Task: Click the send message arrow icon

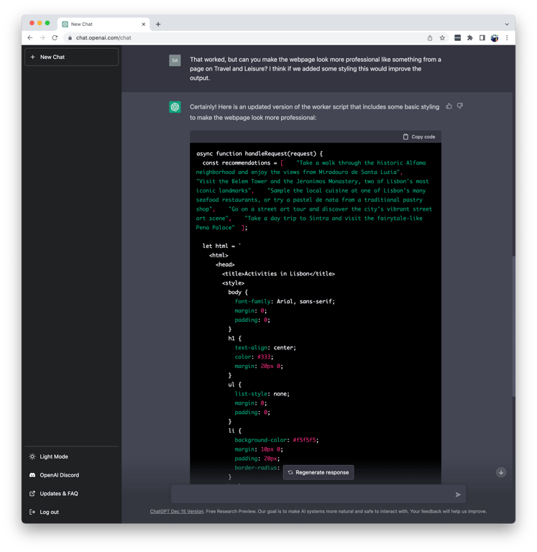Action: [x=458, y=494]
